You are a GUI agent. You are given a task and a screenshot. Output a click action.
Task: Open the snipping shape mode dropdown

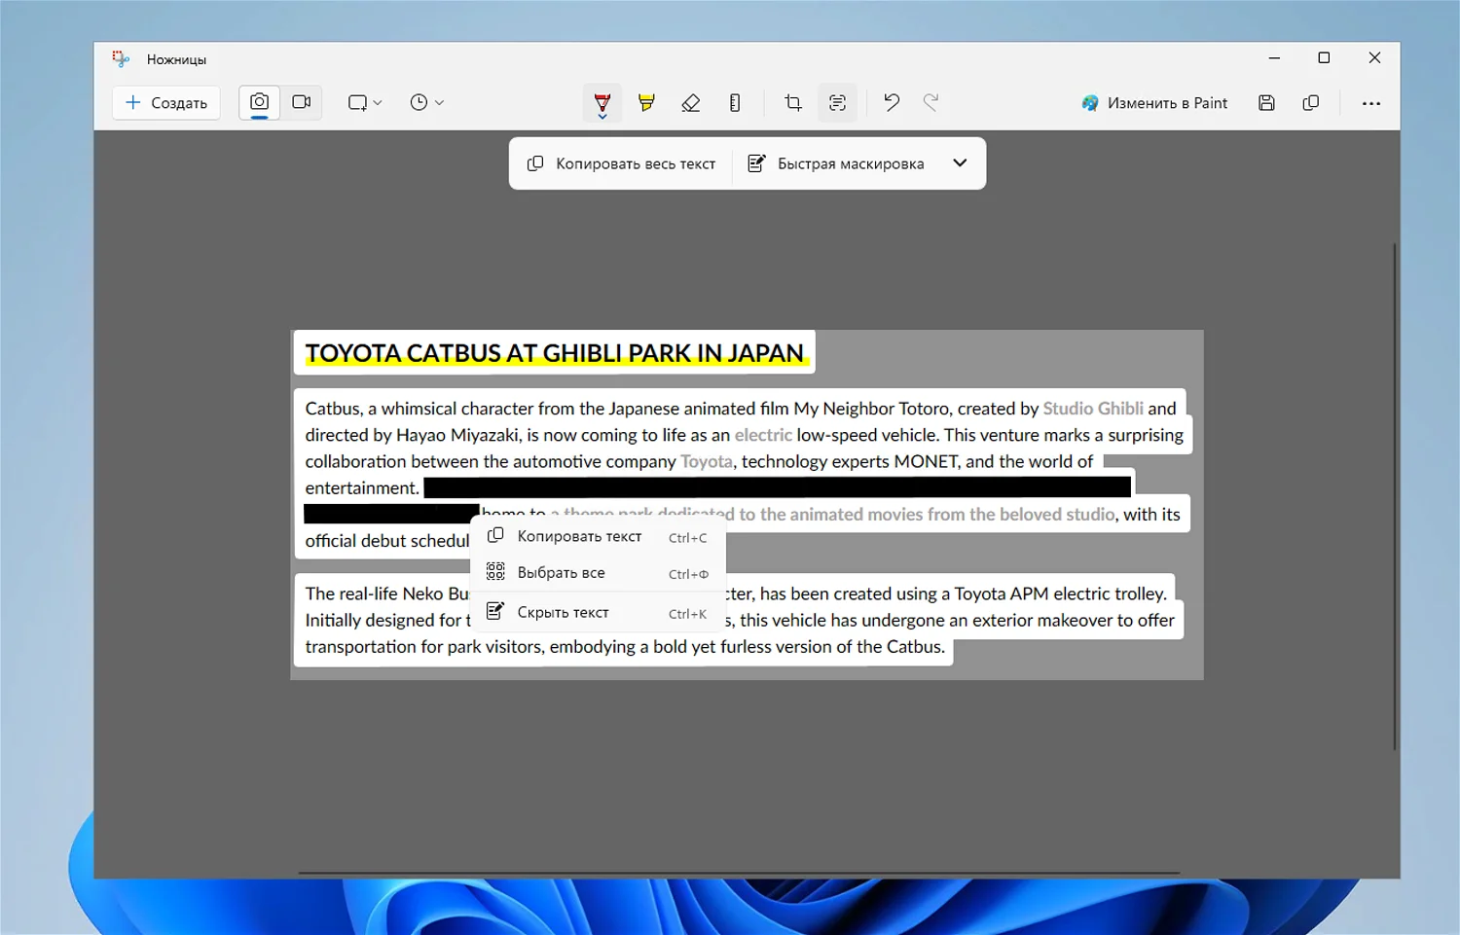(365, 102)
